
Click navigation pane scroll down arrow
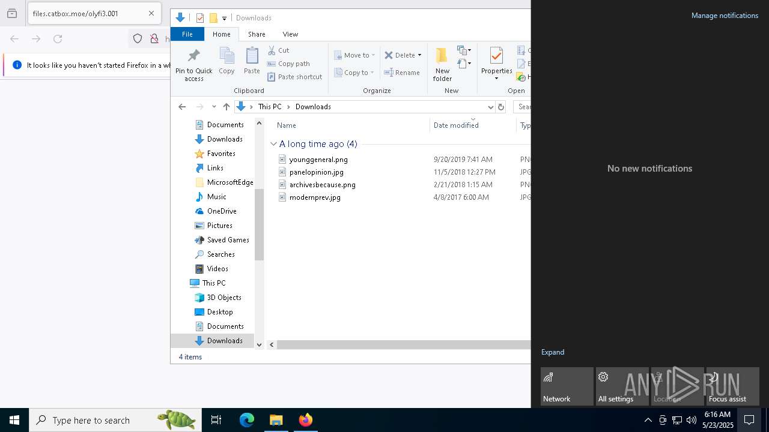pyautogui.click(x=259, y=344)
